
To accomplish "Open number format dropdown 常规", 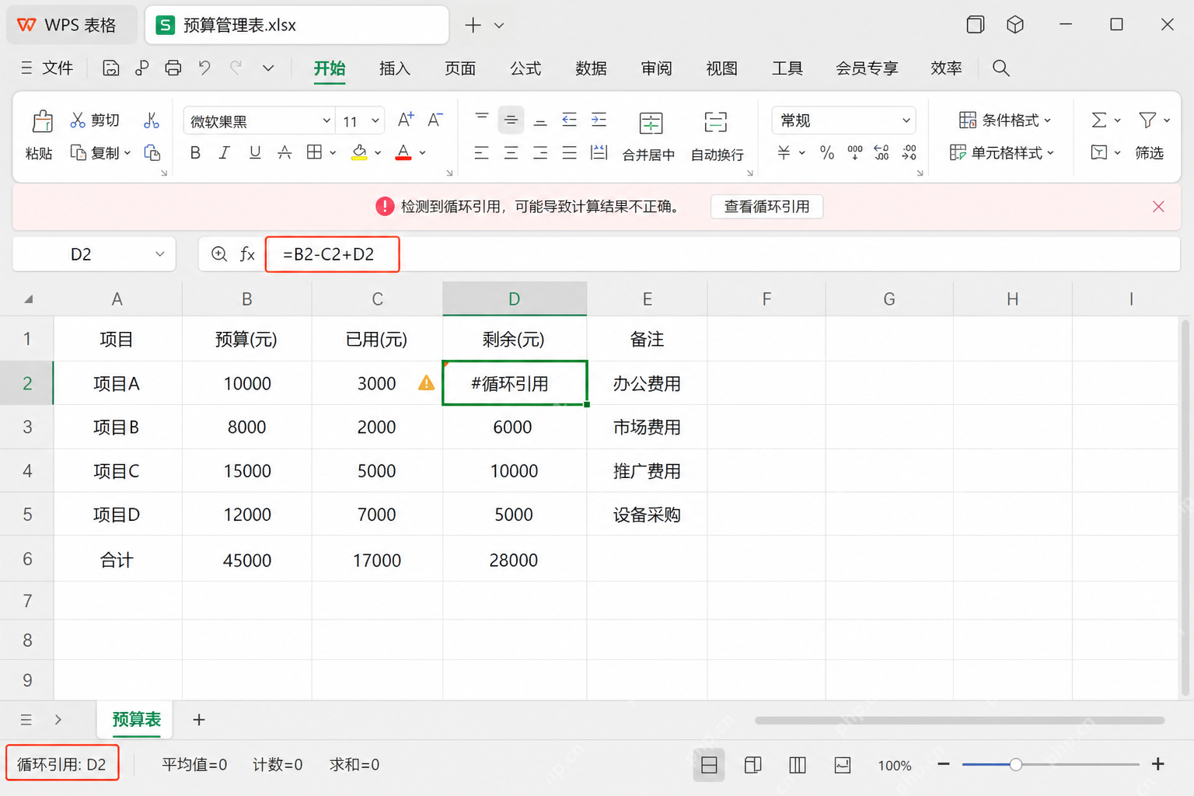I will 906,120.
